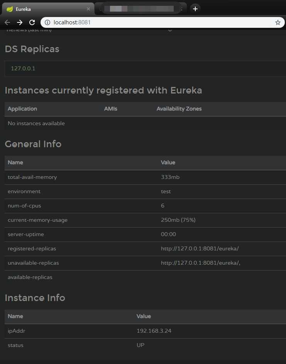
Task: Select the 00:00 uptime value
Action: coord(168,234)
